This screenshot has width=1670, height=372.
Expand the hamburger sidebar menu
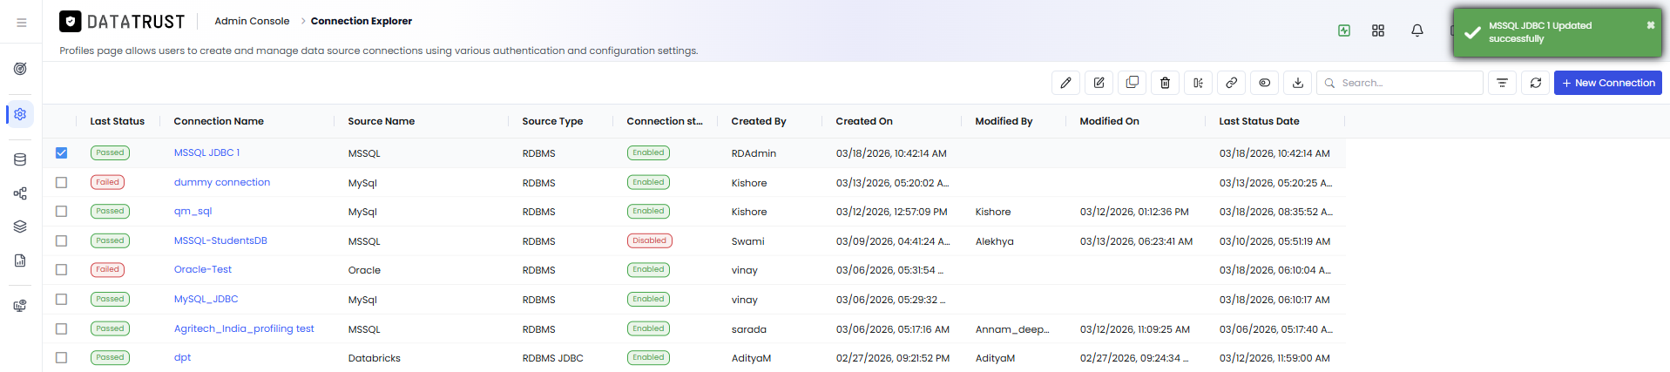22,23
